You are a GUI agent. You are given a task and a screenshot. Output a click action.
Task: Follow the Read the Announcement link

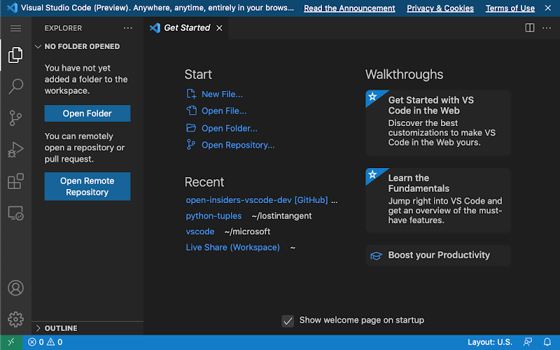pos(349,8)
